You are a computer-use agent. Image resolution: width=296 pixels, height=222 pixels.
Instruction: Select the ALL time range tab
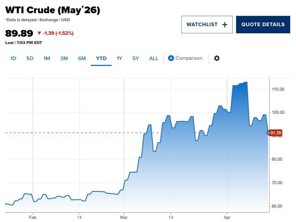click(154, 59)
